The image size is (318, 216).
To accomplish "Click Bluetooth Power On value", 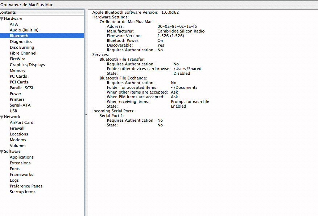I will 160,40.
